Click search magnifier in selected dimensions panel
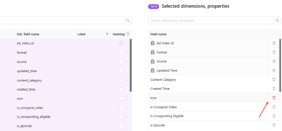This screenshot has height=131, width=282. 277,20
